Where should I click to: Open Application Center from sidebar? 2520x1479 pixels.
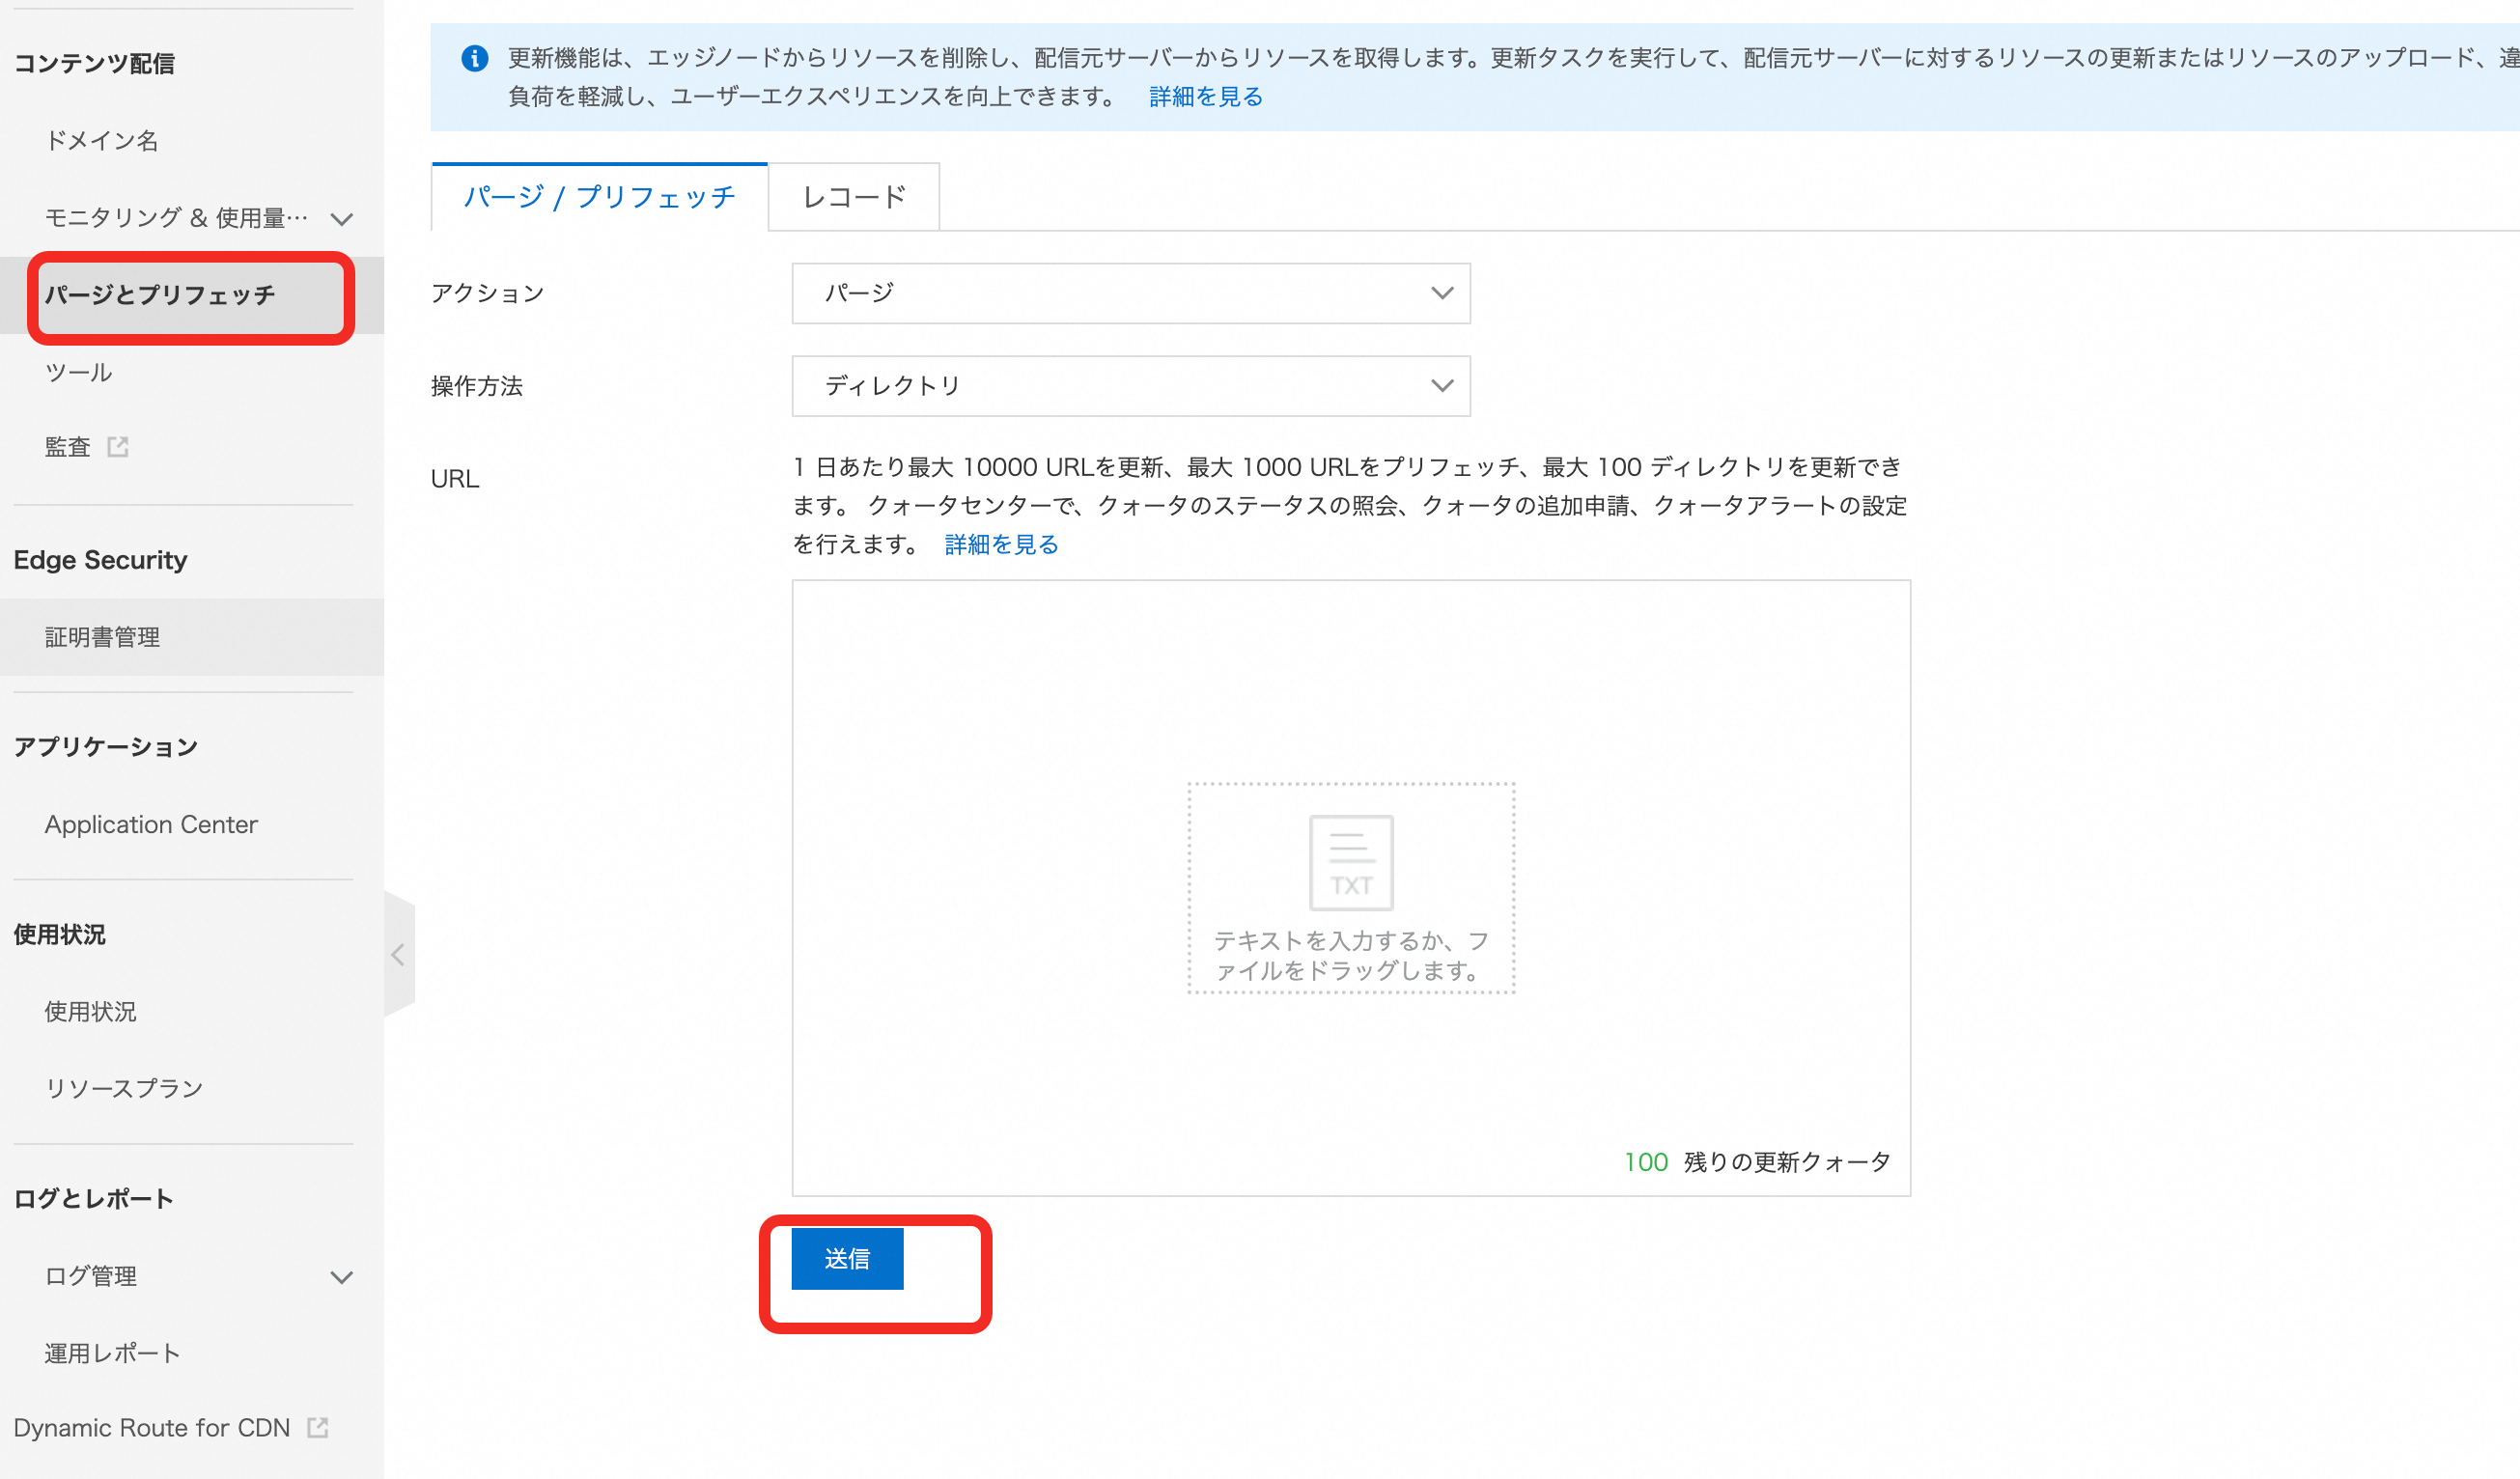[150, 824]
